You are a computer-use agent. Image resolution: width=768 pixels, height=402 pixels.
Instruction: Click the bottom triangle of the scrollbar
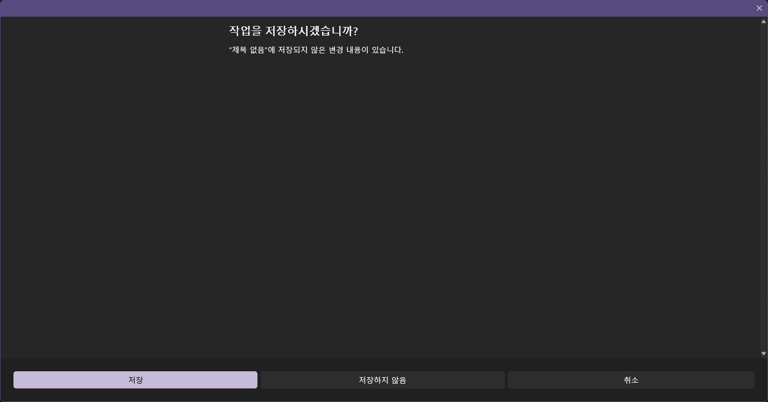pos(764,354)
